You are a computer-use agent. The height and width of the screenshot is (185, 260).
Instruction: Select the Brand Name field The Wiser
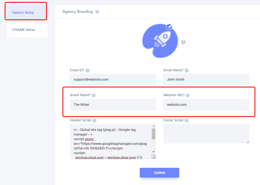coord(113,105)
